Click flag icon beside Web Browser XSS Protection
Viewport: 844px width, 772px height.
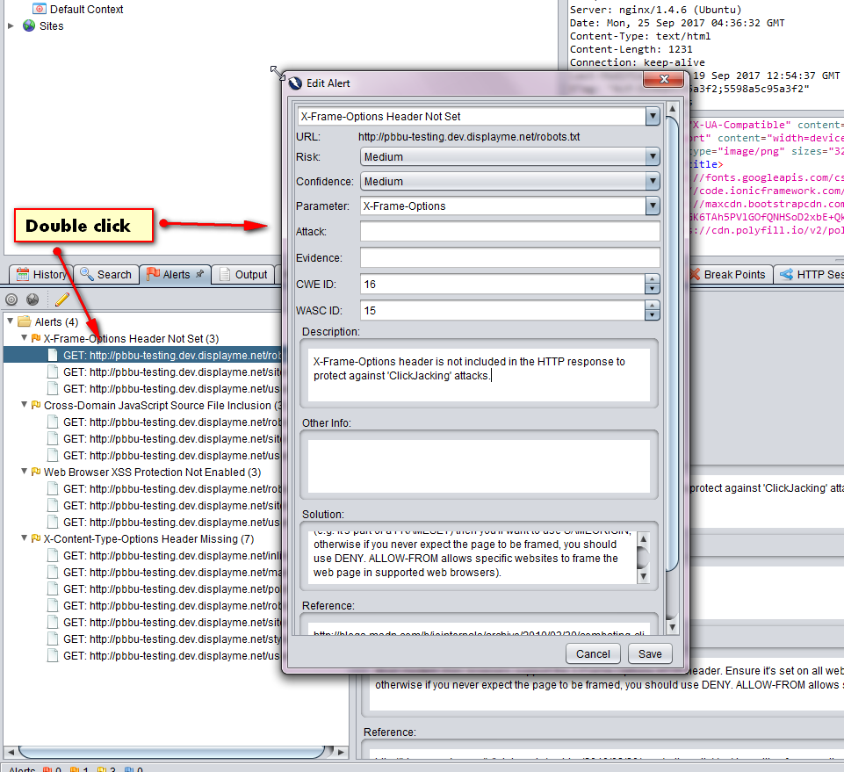click(x=36, y=473)
